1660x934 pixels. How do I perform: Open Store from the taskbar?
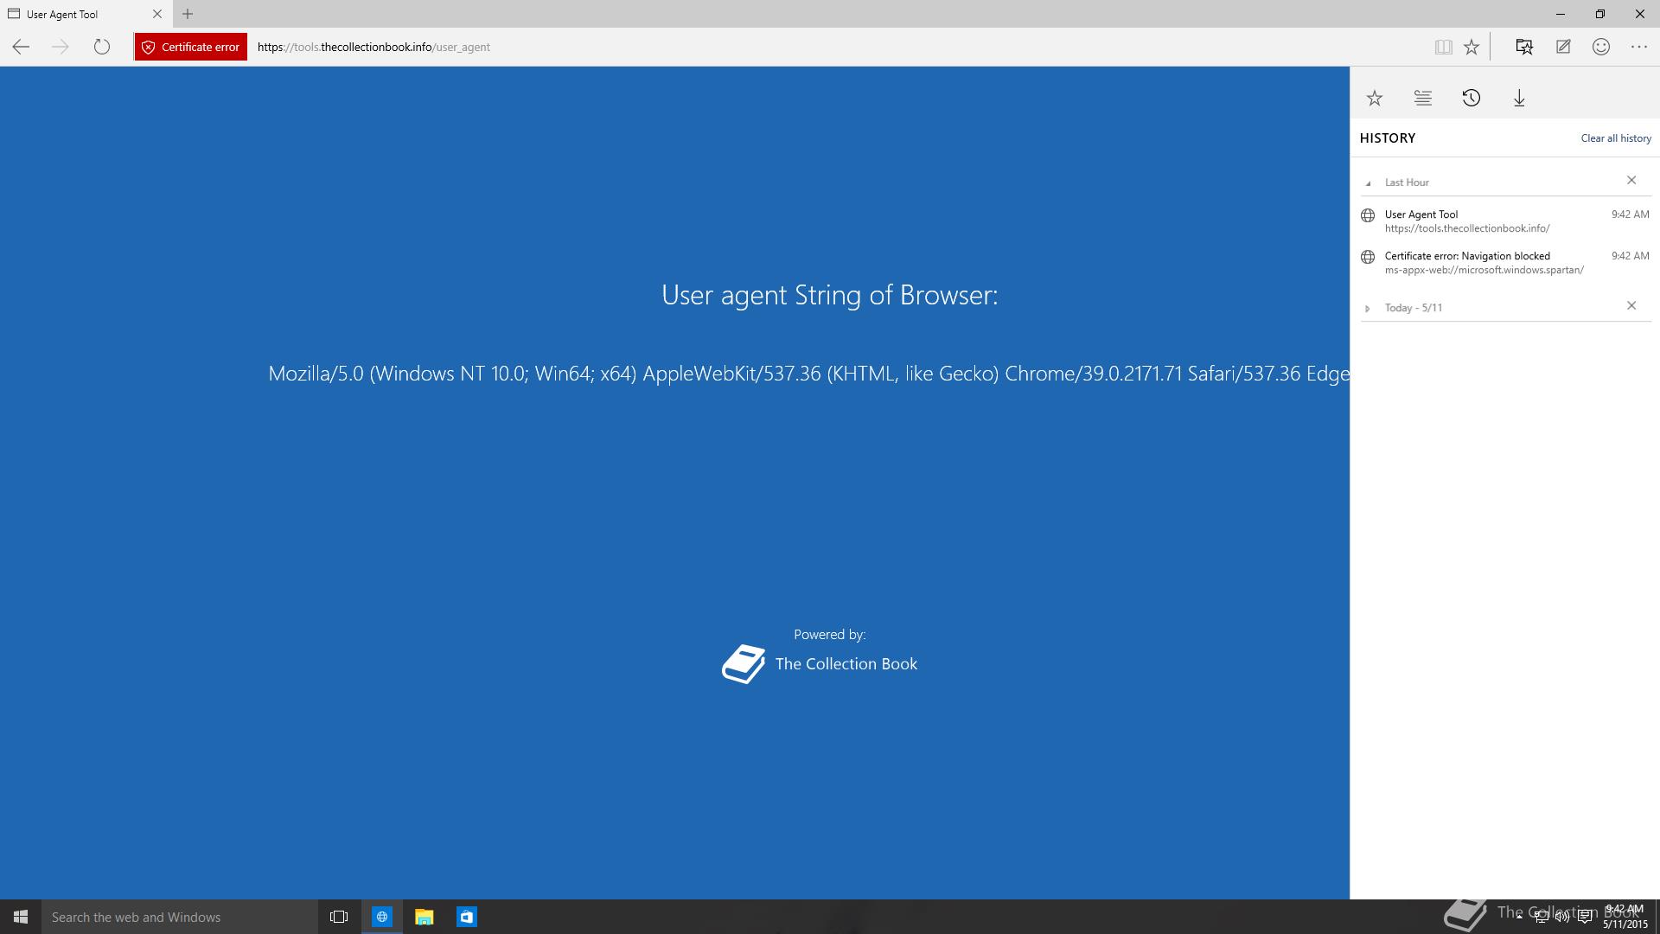466,917
